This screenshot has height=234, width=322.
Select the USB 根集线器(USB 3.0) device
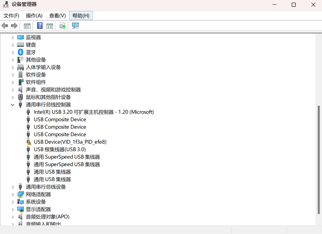60,149
